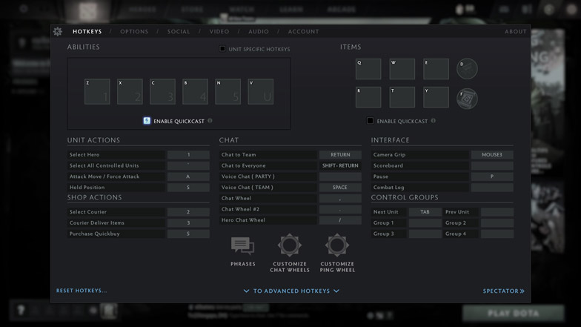
Task: Rebind Voice Chat (Team) SPACE key
Action: click(340, 187)
